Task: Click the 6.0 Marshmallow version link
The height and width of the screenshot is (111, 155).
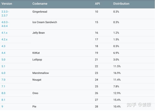Action: [x=3, y=73]
